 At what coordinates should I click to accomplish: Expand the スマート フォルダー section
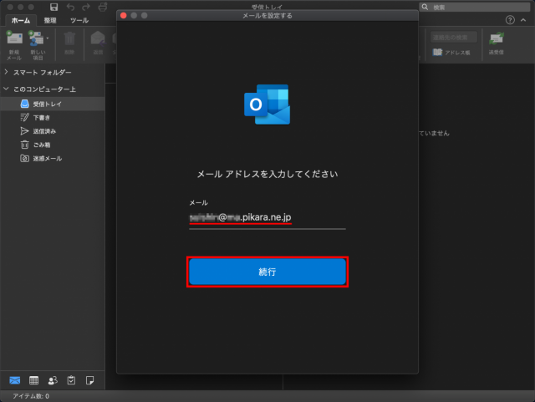[x=7, y=73]
